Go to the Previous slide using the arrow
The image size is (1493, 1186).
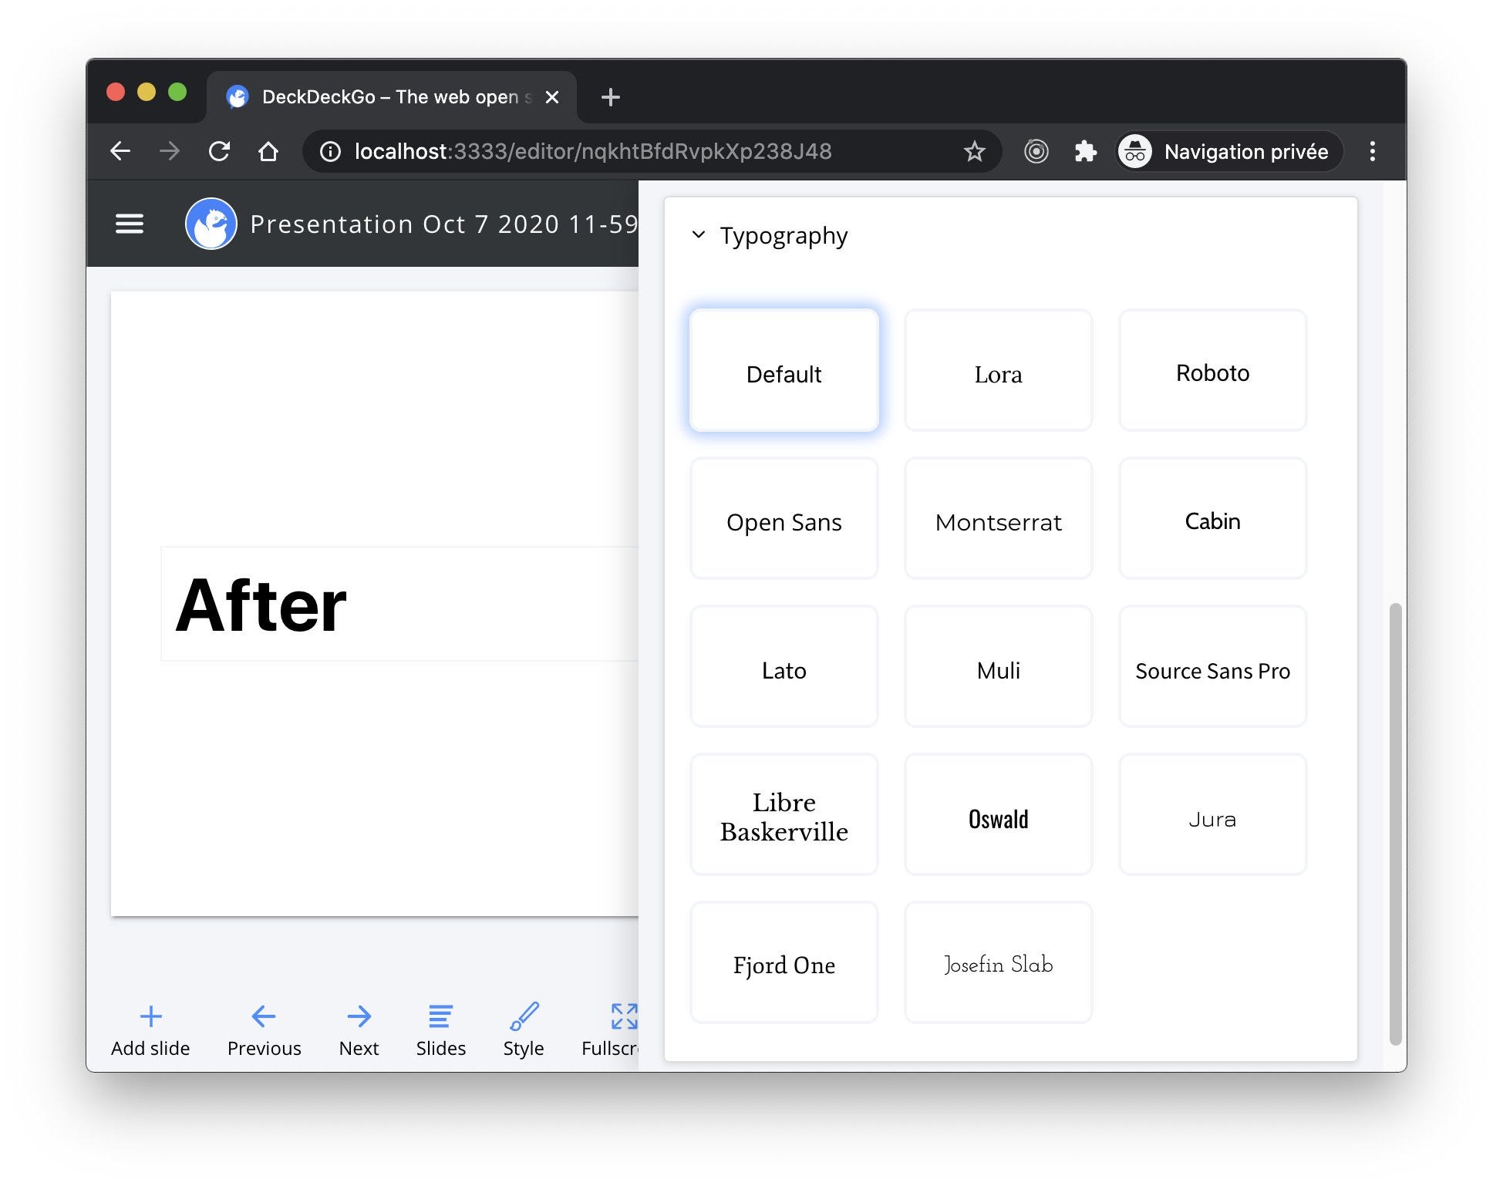(x=264, y=1016)
